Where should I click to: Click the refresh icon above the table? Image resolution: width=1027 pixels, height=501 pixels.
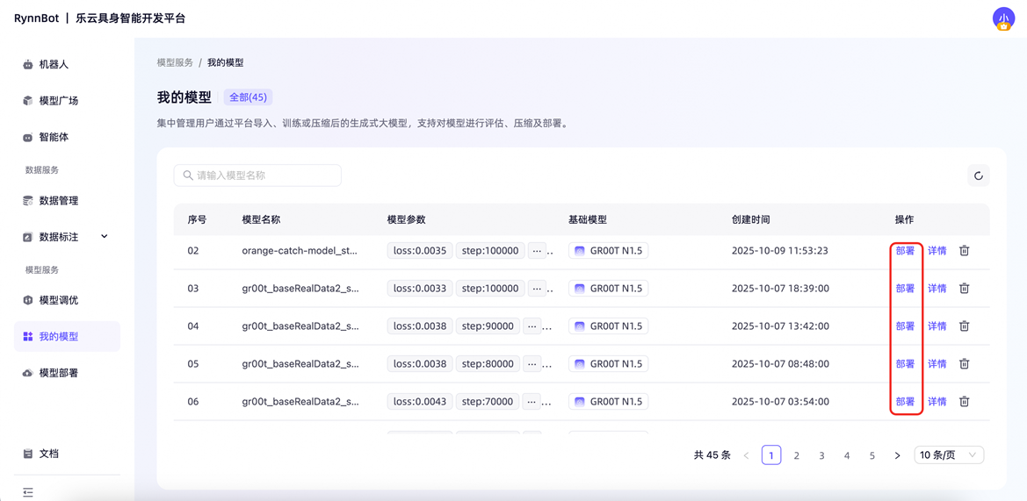979,175
